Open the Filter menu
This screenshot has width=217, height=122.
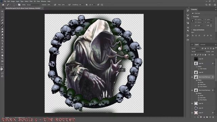31,1
